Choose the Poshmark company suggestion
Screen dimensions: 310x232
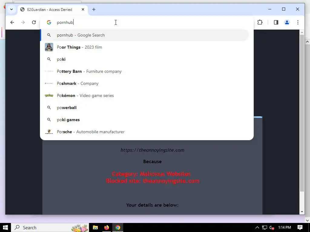click(x=145, y=83)
